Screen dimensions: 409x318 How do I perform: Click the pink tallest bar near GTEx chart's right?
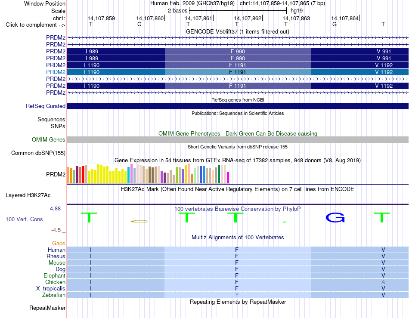[189, 173]
